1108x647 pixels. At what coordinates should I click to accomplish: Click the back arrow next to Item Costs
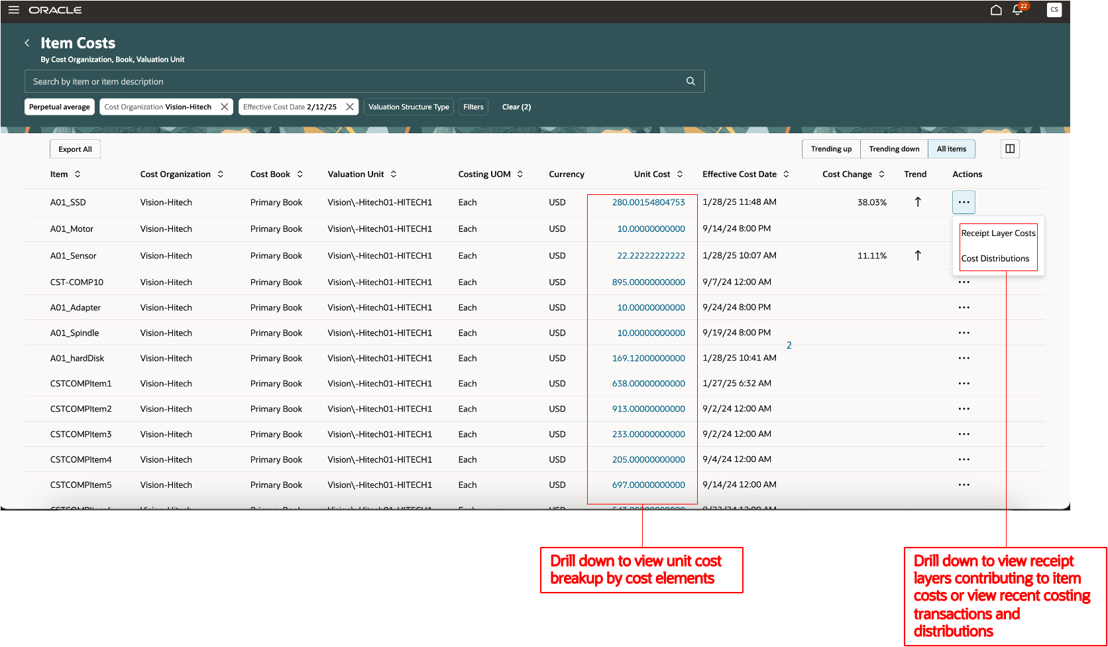coord(27,42)
